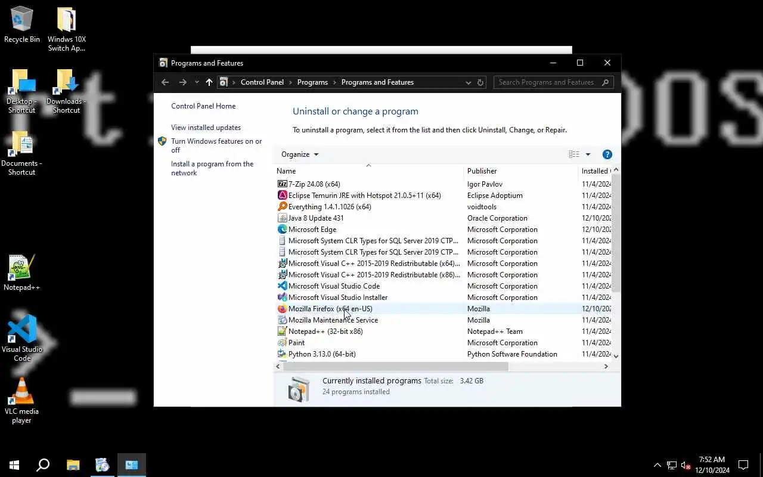Select the 7-Zip 24.08 program icon
Image resolution: width=763 pixels, height=477 pixels.
coord(283,184)
